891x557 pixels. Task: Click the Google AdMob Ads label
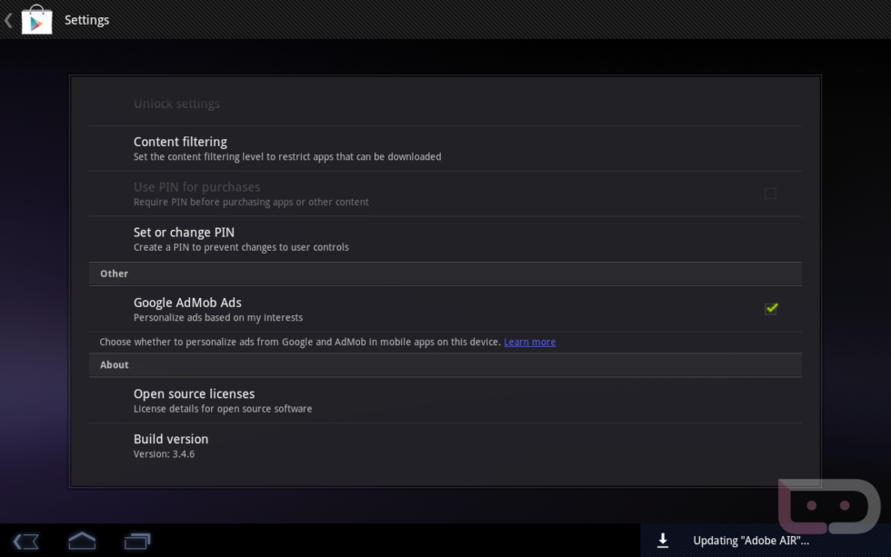coord(187,303)
